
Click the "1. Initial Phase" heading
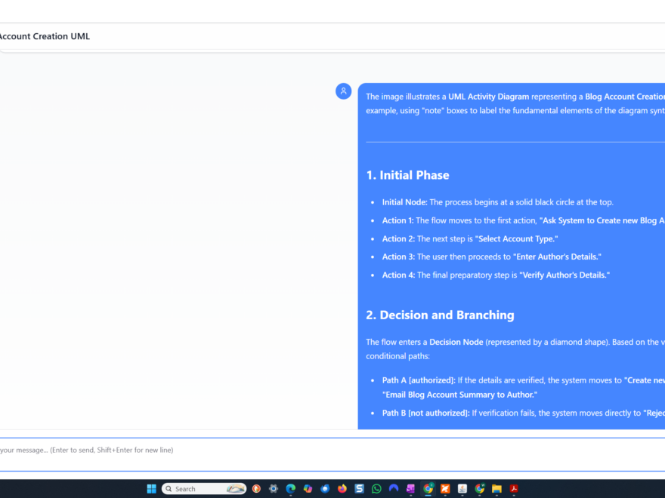407,175
